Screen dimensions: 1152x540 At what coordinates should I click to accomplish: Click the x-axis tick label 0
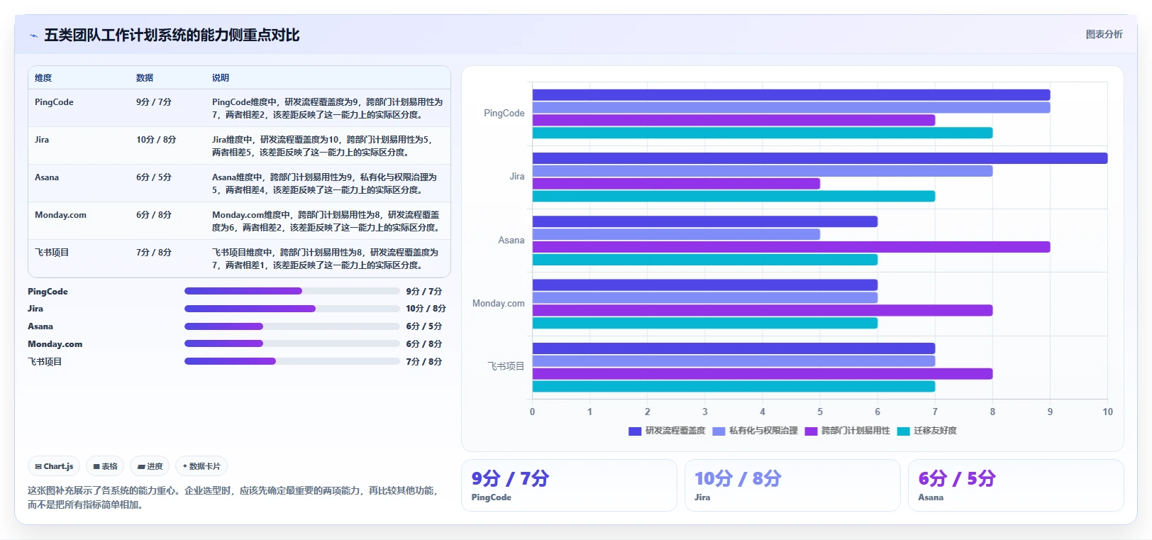532,412
